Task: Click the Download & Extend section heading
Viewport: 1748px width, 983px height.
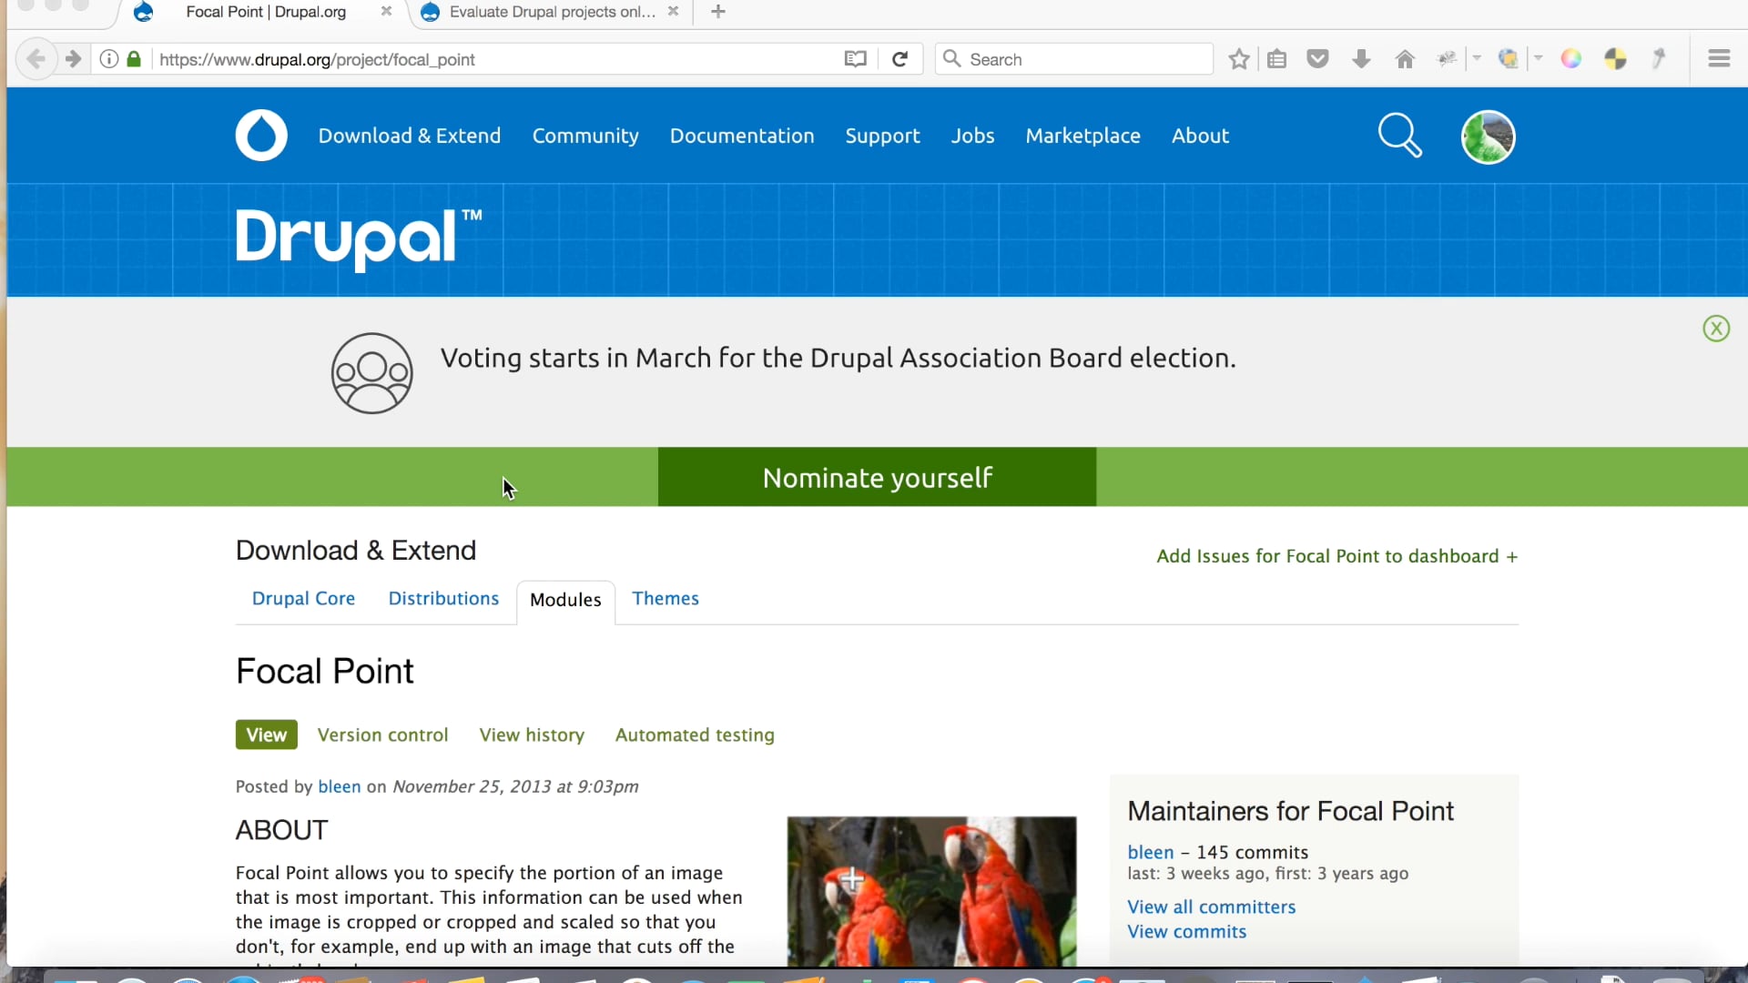Action: point(355,551)
